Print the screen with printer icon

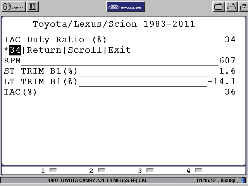pyautogui.click(x=231, y=7)
